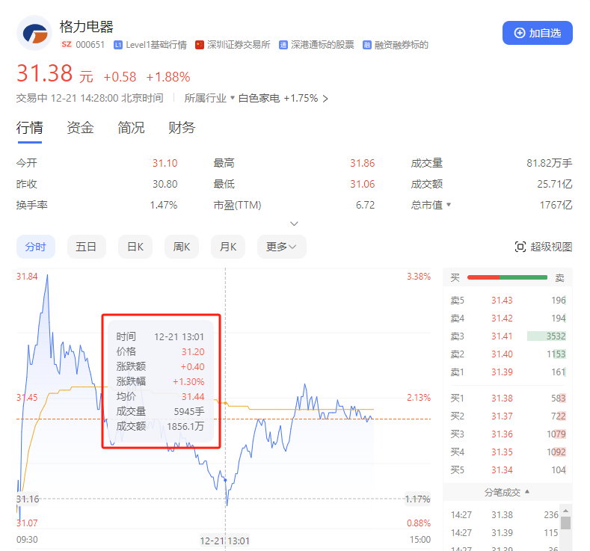Open the 所属行业 dropdown
The image size is (590, 551).
(209, 98)
